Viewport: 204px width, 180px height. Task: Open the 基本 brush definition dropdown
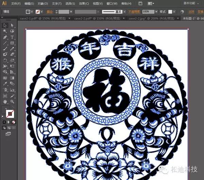point(124,12)
